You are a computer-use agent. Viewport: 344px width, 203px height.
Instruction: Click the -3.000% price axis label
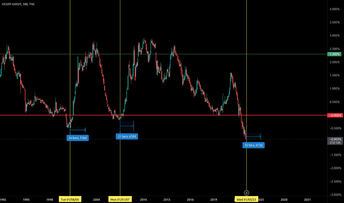tap(335, 195)
